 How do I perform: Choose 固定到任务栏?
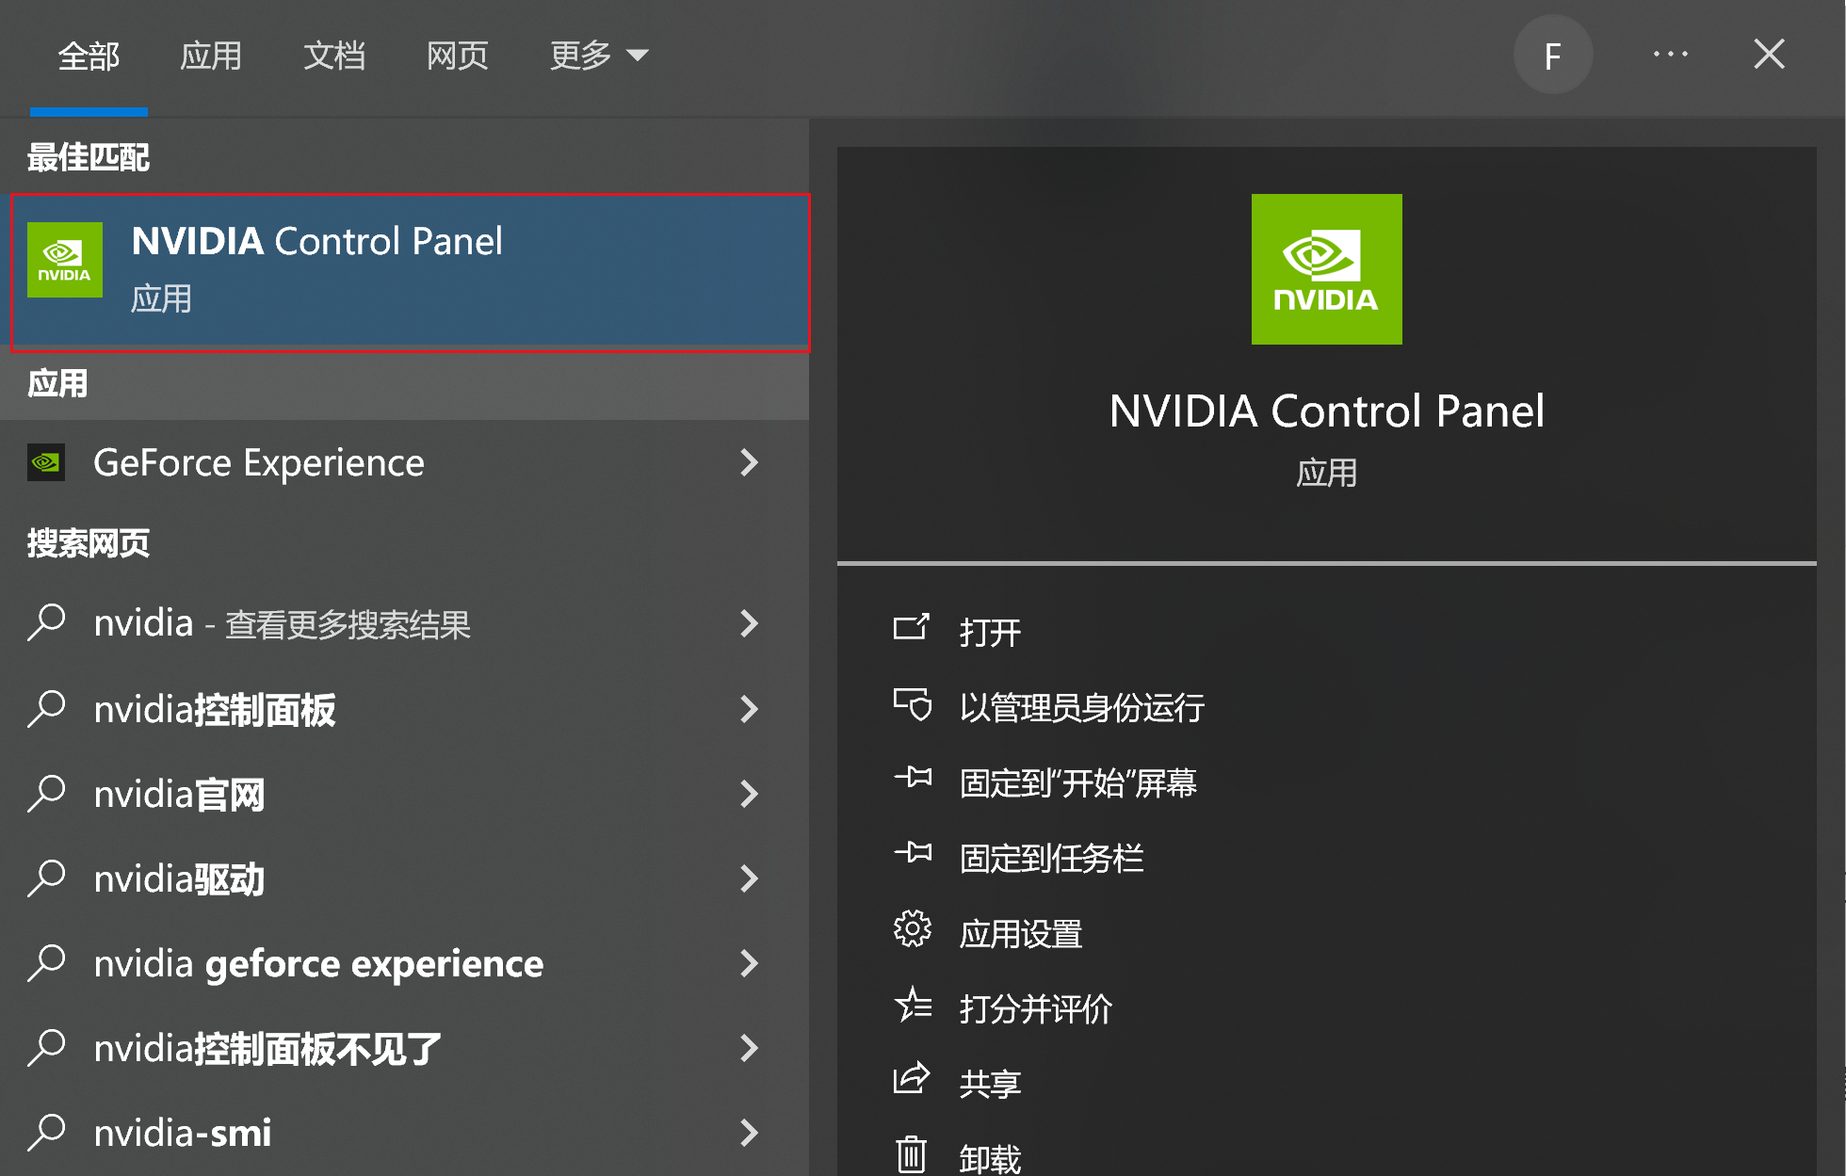[1051, 858]
